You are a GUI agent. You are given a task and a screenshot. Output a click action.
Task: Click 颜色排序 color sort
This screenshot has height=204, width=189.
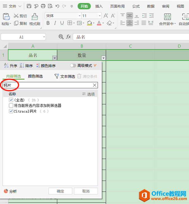46,66
